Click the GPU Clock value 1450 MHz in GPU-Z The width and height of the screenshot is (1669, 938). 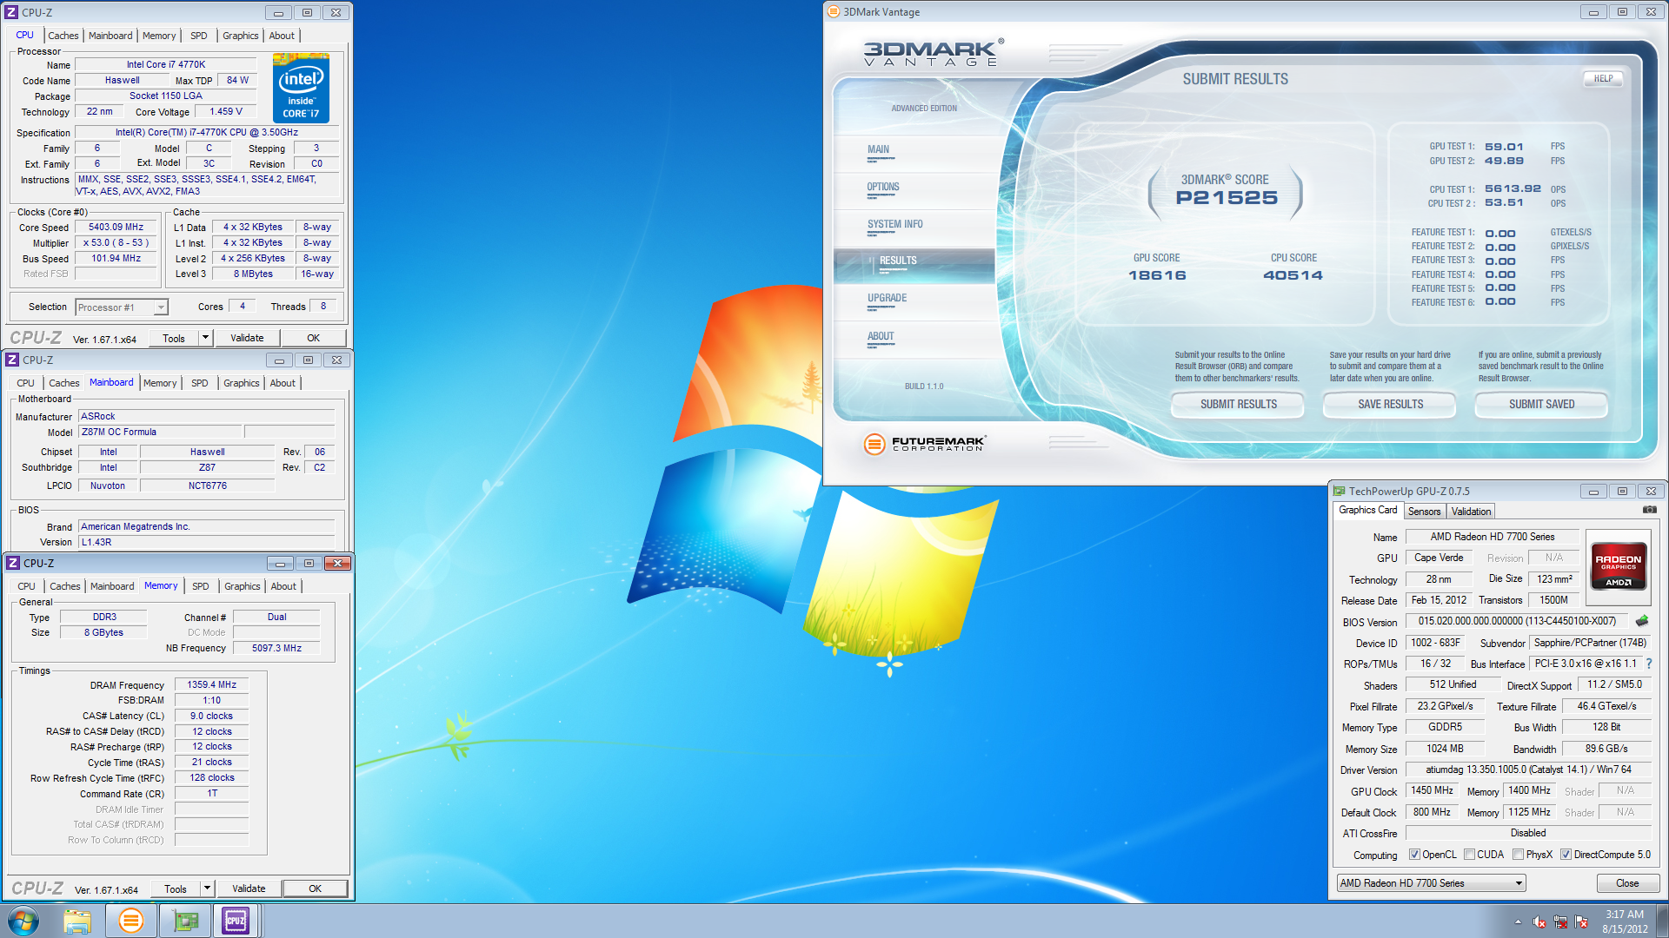(x=1432, y=791)
